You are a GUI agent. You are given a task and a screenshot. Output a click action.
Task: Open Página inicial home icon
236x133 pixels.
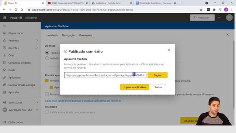pyautogui.click(x=4, y=33)
